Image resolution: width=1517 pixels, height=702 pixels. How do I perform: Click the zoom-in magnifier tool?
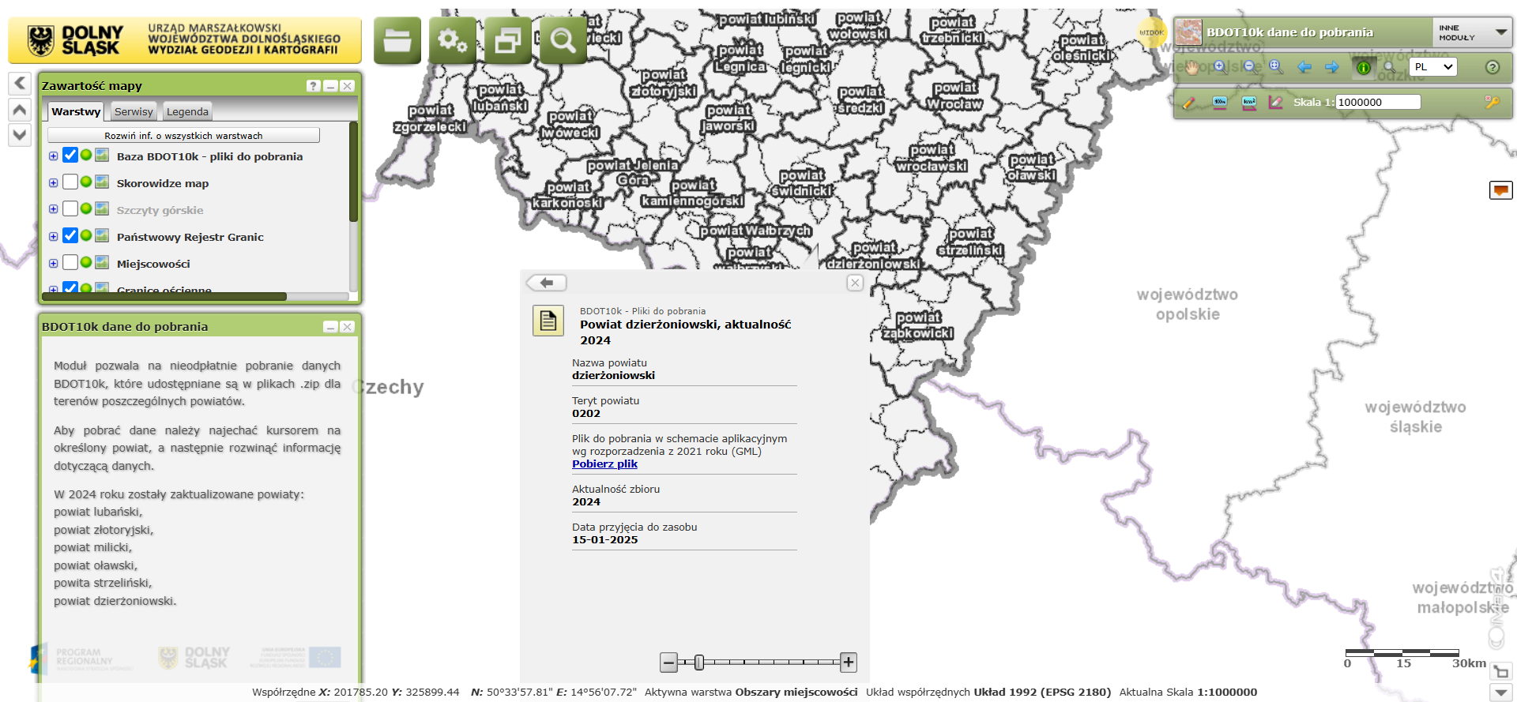(1220, 67)
